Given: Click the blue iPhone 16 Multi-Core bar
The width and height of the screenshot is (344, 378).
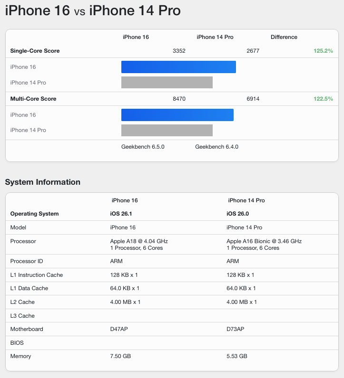Looking at the screenshot, I should (x=177, y=115).
